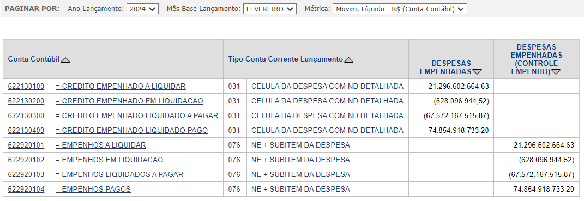Sort Despesas Empenhadas (Controle Empenho) triangle icon
The image size is (584, 201).
556,72
